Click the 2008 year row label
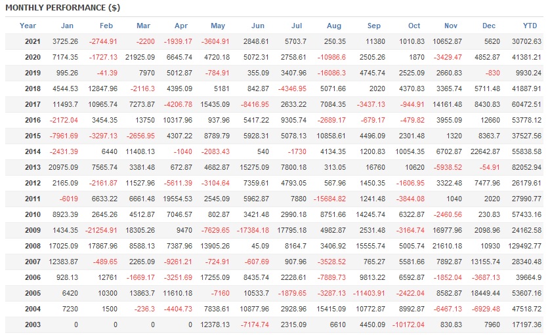This screenshot has height=335, width=550. tap(32, 246)
